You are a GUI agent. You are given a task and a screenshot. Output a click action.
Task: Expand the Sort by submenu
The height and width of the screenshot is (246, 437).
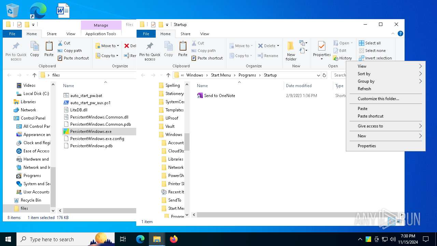(386, 74)
